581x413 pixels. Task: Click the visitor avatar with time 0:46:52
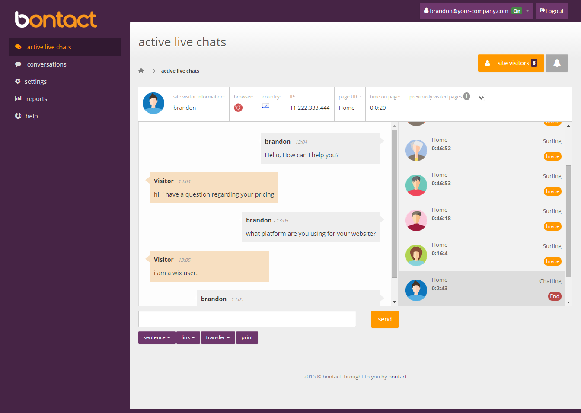(416, 150)
